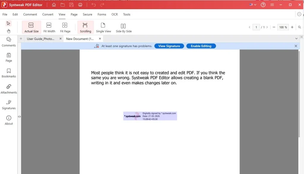Dismiss the signature warning bar
Screen dimensions: 304x174
pos(296,46)
